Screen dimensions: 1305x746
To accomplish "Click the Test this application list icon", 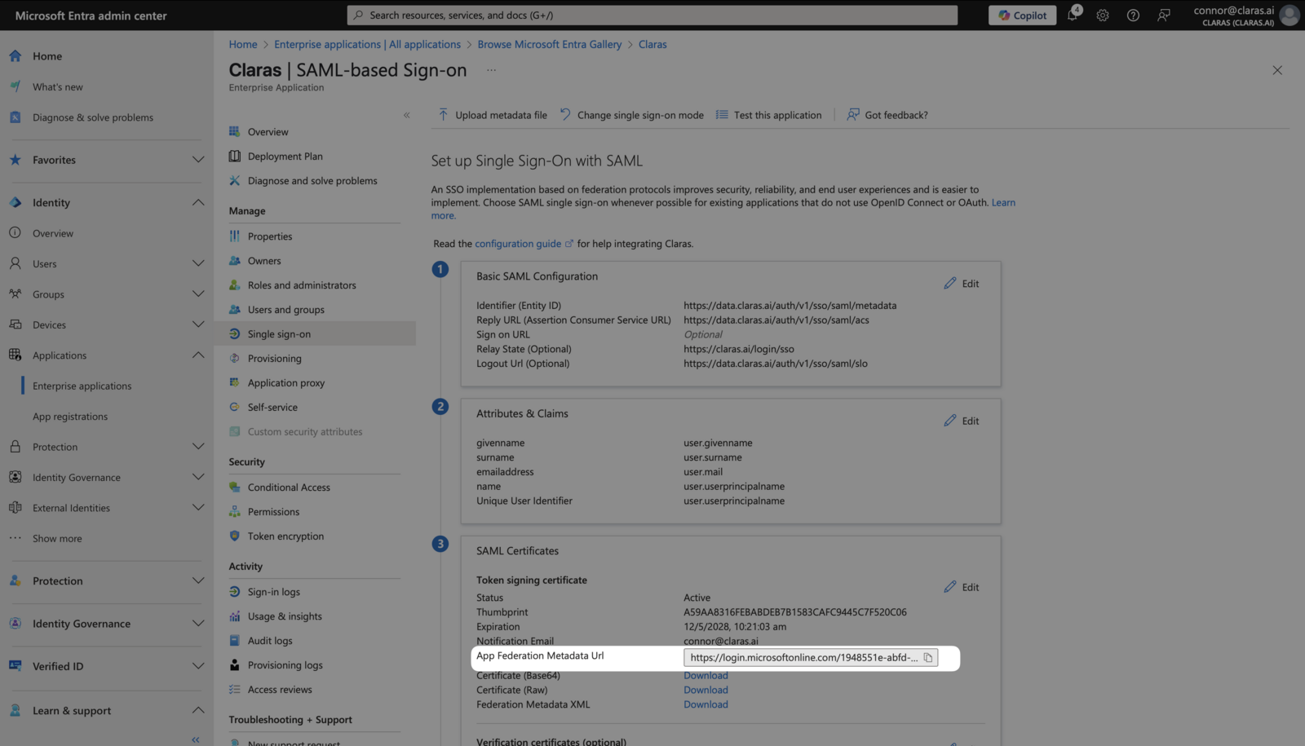I will (x=722, y=115).
